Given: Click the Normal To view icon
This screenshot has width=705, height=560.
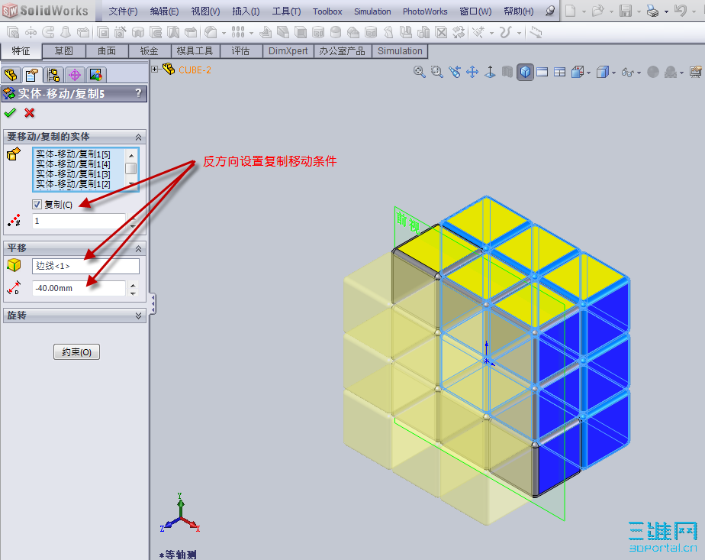Looking at the screenshot, I should pos(490,72).
